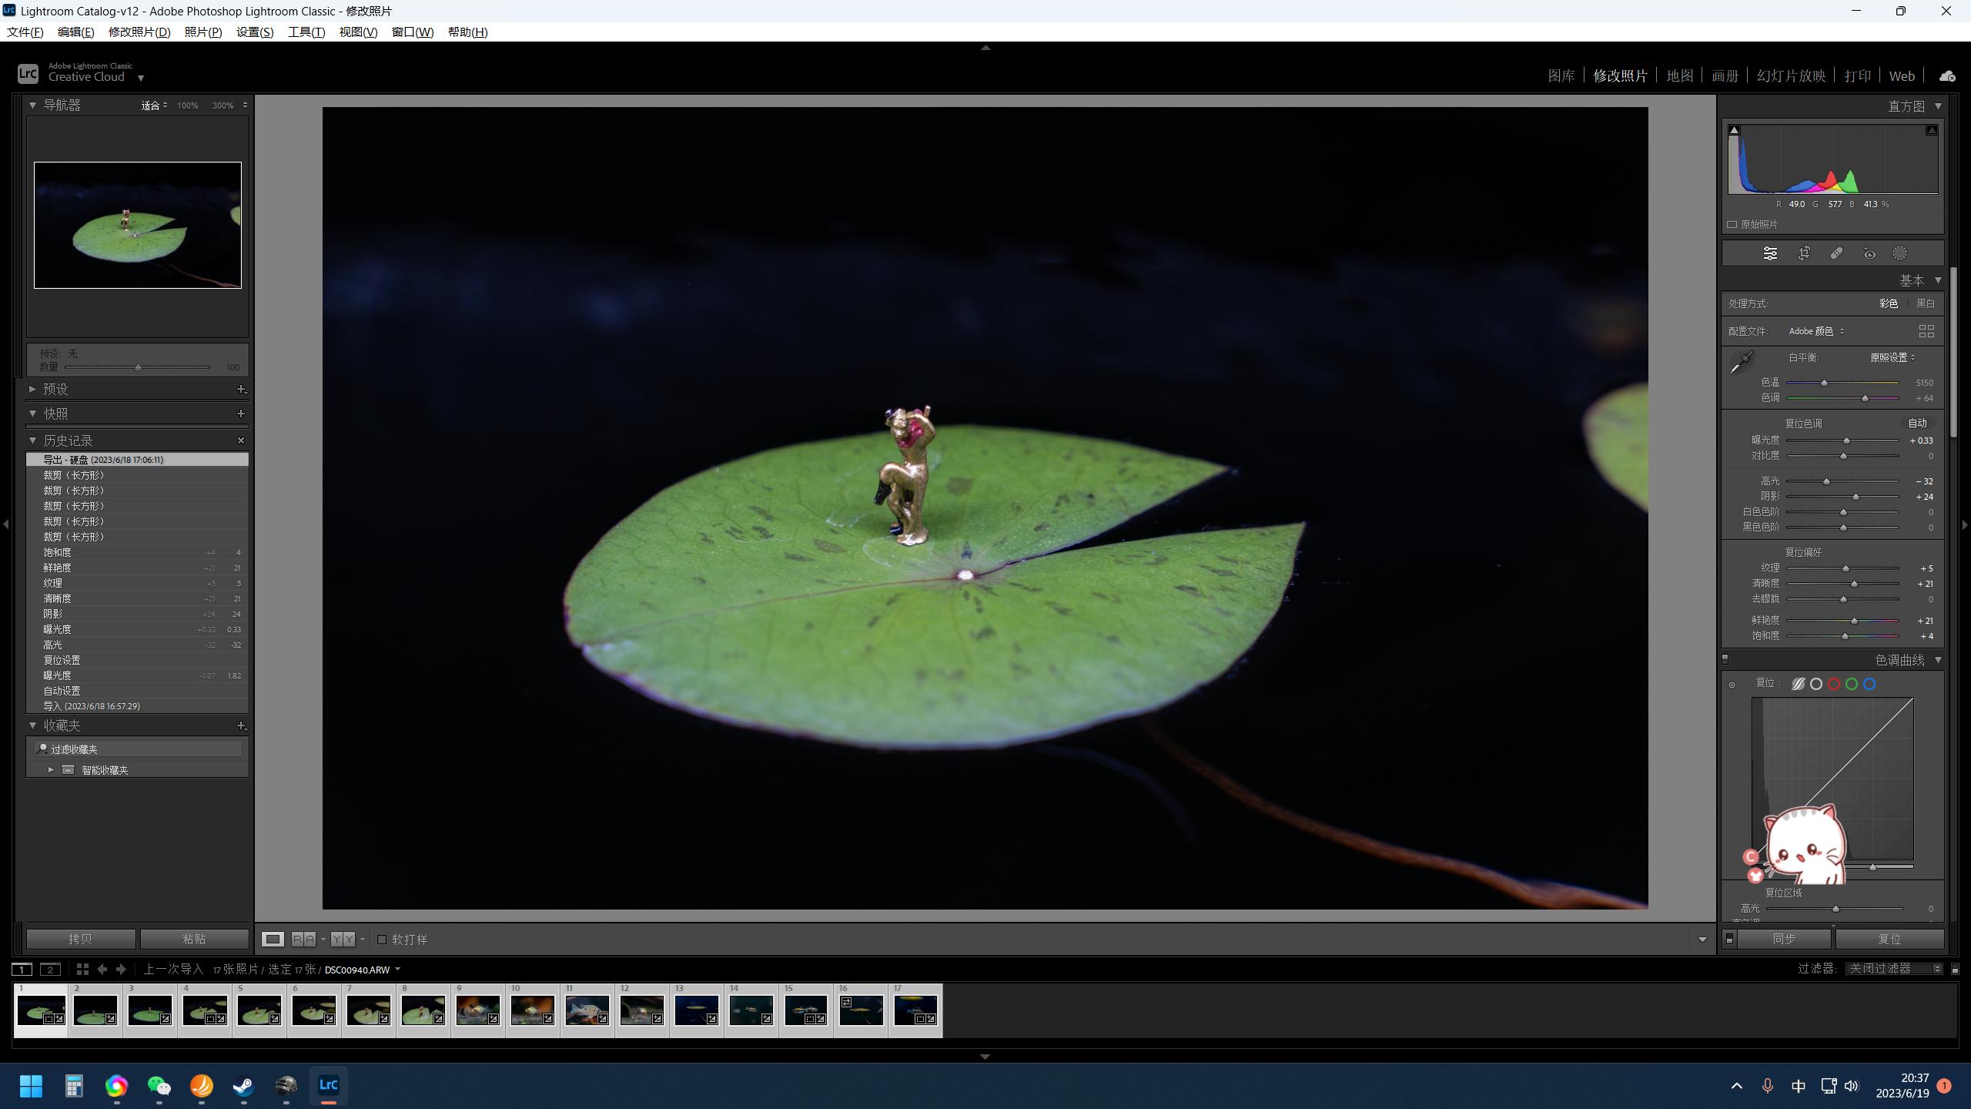Switch to the 图库 Library module
Screen dimensions: 1971x1109
point(1561,75)
